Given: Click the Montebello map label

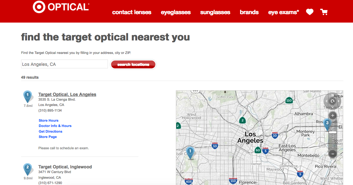Looking at the screenshot, I should click(308, 156).
